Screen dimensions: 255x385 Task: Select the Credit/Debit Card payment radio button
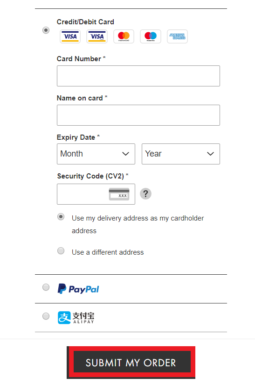point(46,30)
